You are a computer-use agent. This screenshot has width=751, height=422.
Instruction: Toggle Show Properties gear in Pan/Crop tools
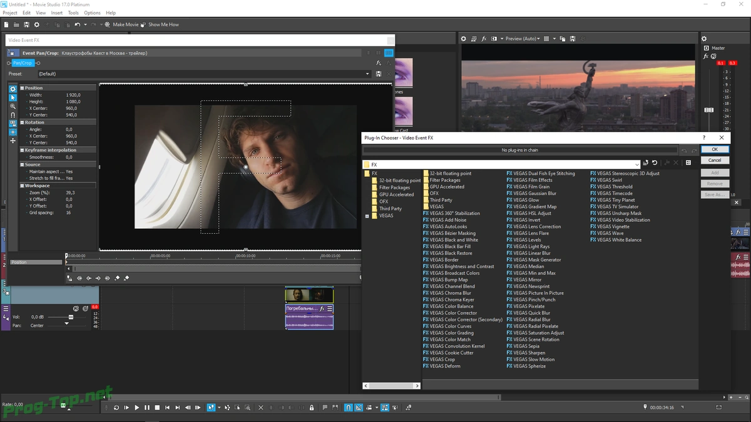click(13, 89)
